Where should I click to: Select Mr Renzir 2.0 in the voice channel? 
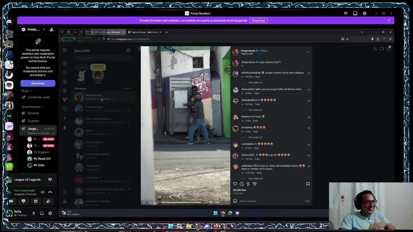42,159
